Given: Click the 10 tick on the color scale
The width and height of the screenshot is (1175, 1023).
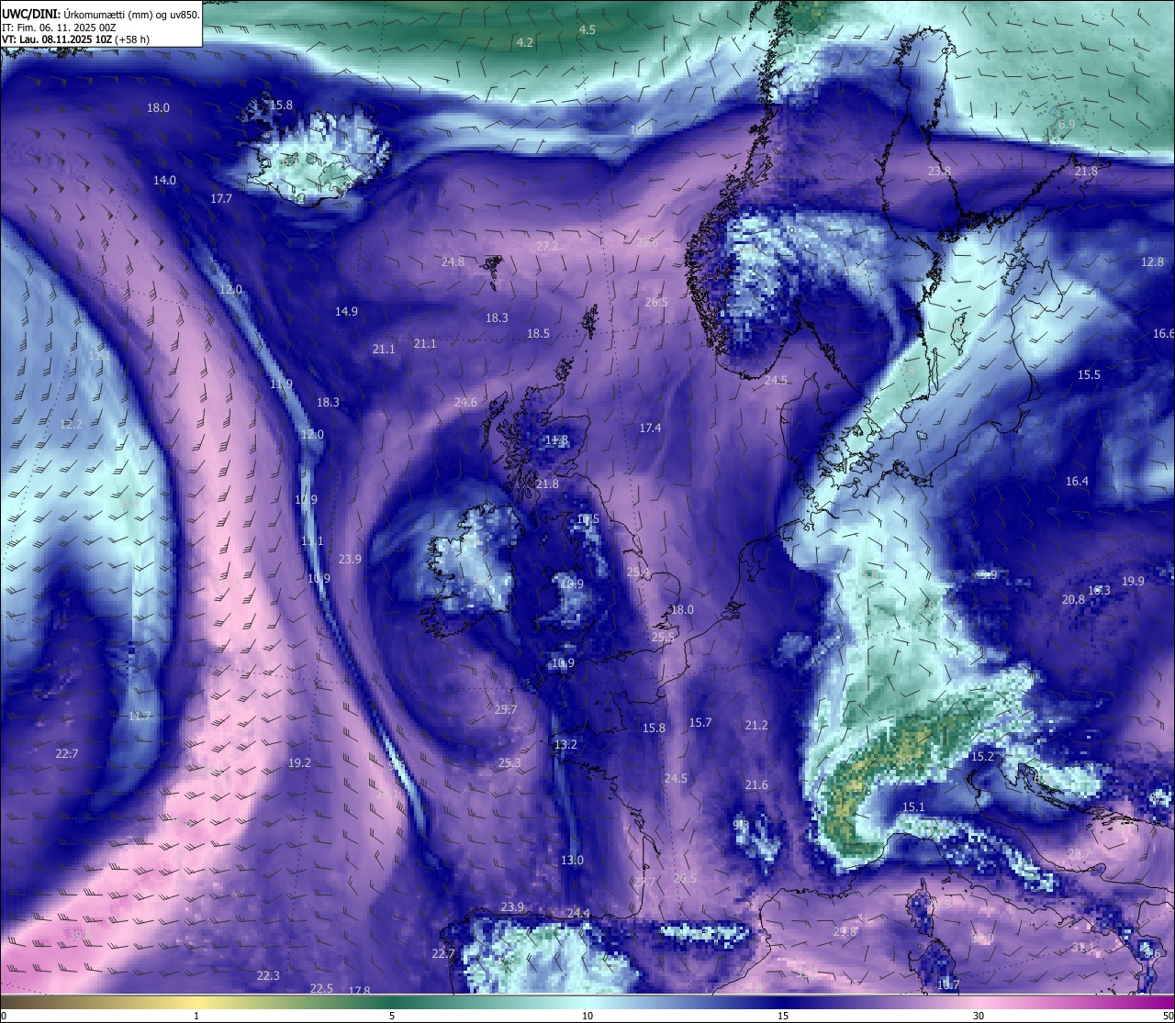Looking at the screenshot, I should pos(587,1016).
